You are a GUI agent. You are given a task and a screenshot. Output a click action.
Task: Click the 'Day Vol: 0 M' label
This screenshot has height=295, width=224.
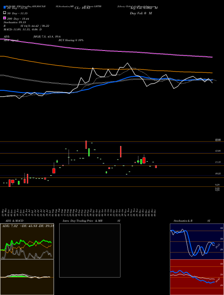tap(141, 13)
